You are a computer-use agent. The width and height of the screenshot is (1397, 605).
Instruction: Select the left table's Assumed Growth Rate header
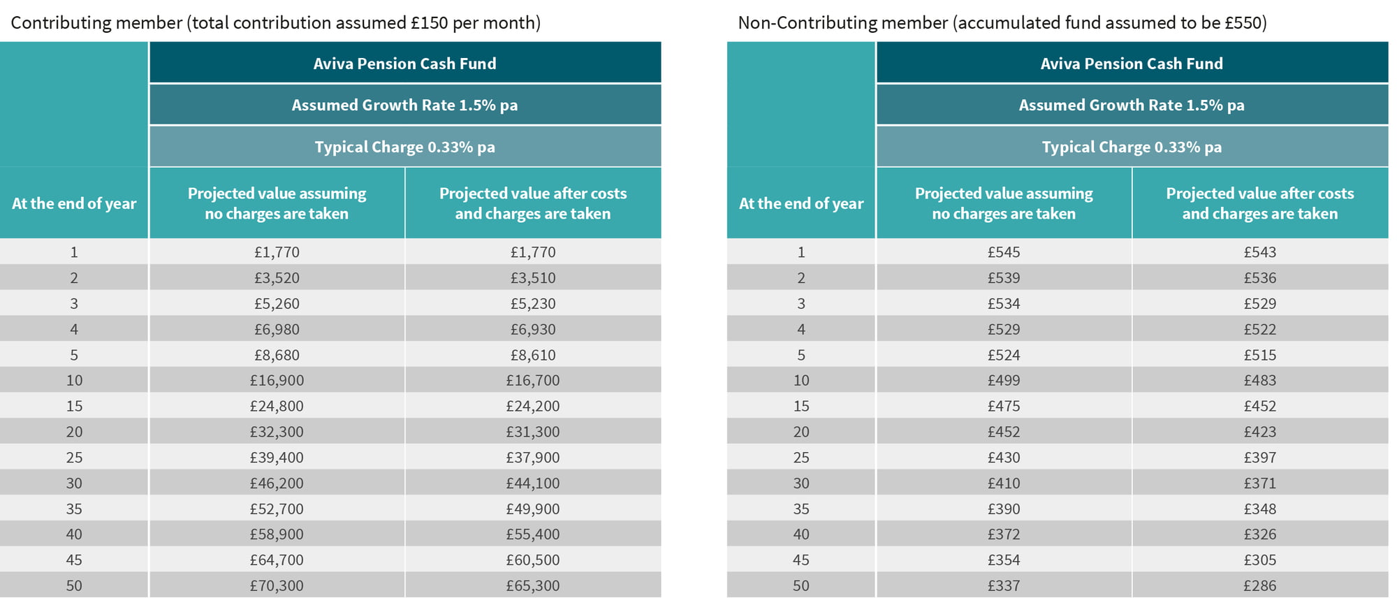[404, 105]
